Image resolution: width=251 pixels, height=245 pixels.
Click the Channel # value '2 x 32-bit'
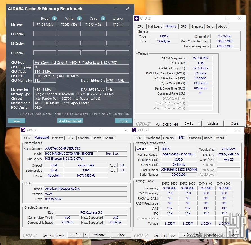tap(225, 36)
